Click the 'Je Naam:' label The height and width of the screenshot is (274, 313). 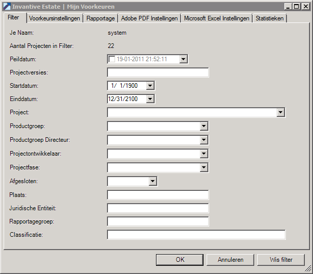coord(21,33)
